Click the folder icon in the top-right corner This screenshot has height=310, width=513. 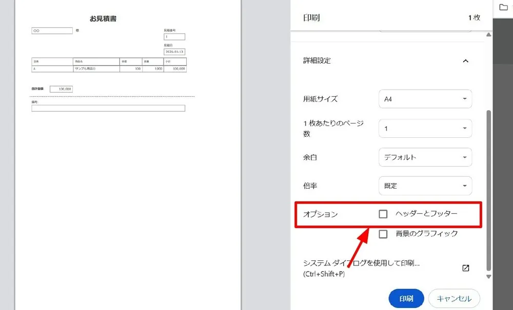coord(503,7)
